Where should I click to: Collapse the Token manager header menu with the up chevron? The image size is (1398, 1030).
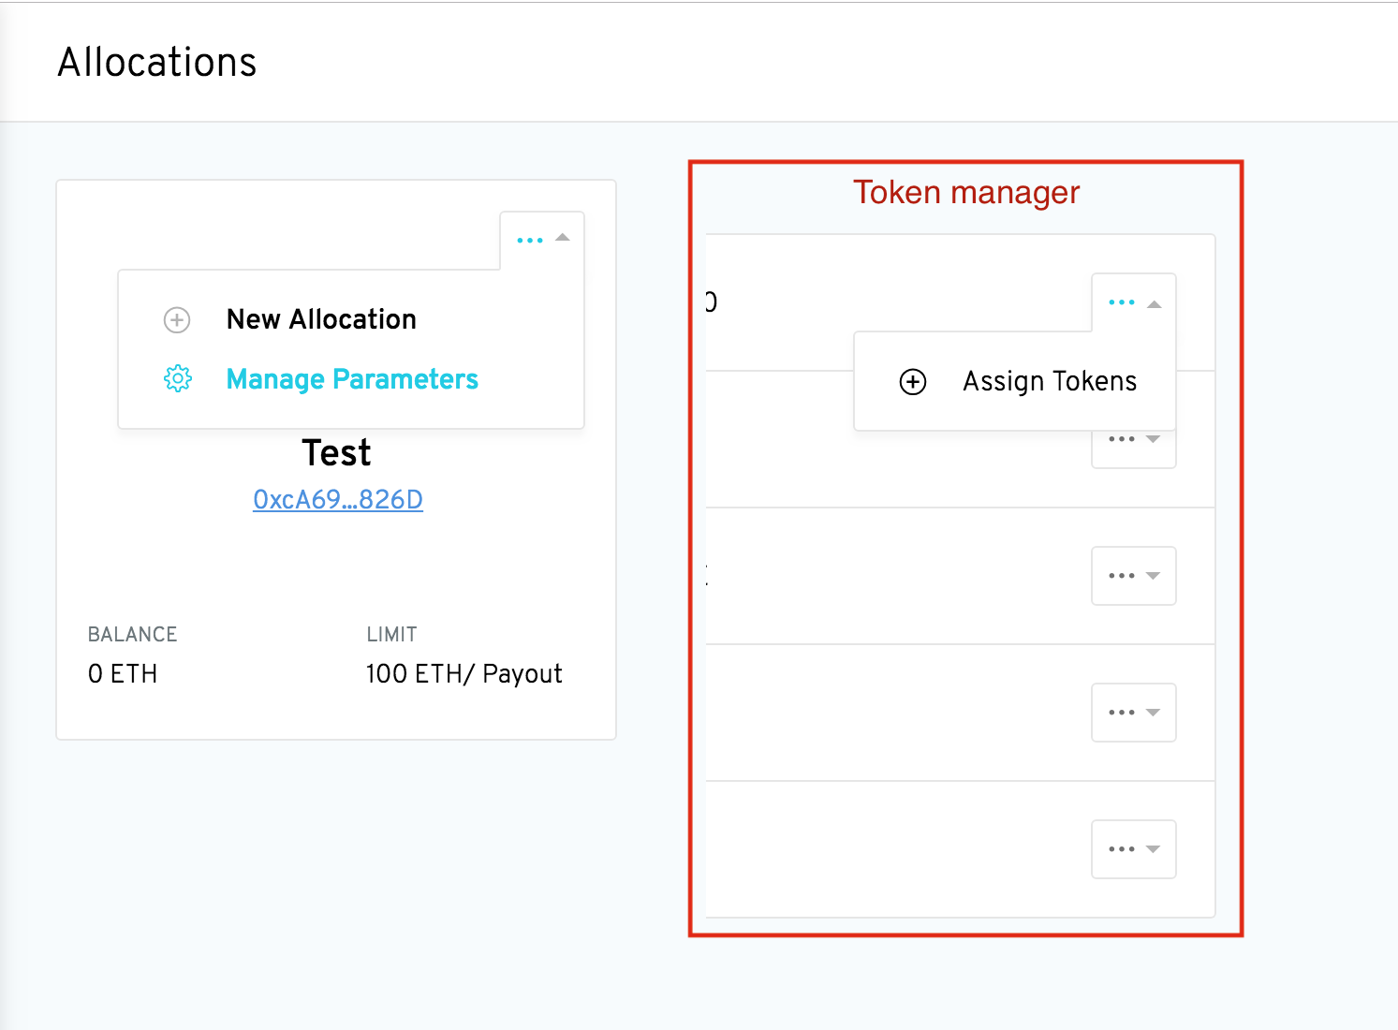click(1155, 302)
